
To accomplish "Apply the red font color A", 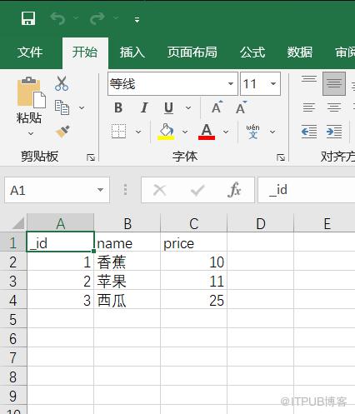I will (207, 132).
